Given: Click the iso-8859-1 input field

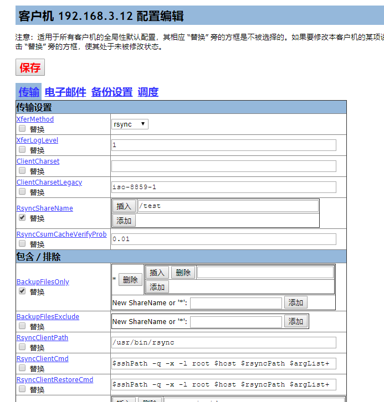Looking at the screenshot, I should click(224, 187).
